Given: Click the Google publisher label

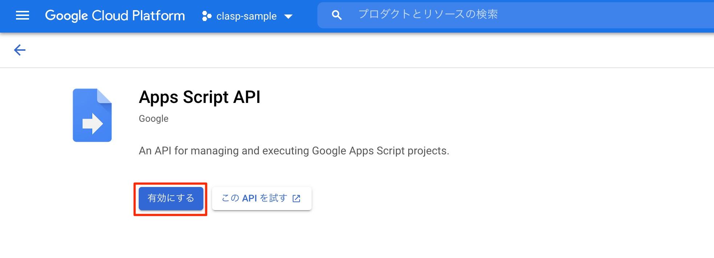Looking at the screenshot, I should (x=154, y=119).
